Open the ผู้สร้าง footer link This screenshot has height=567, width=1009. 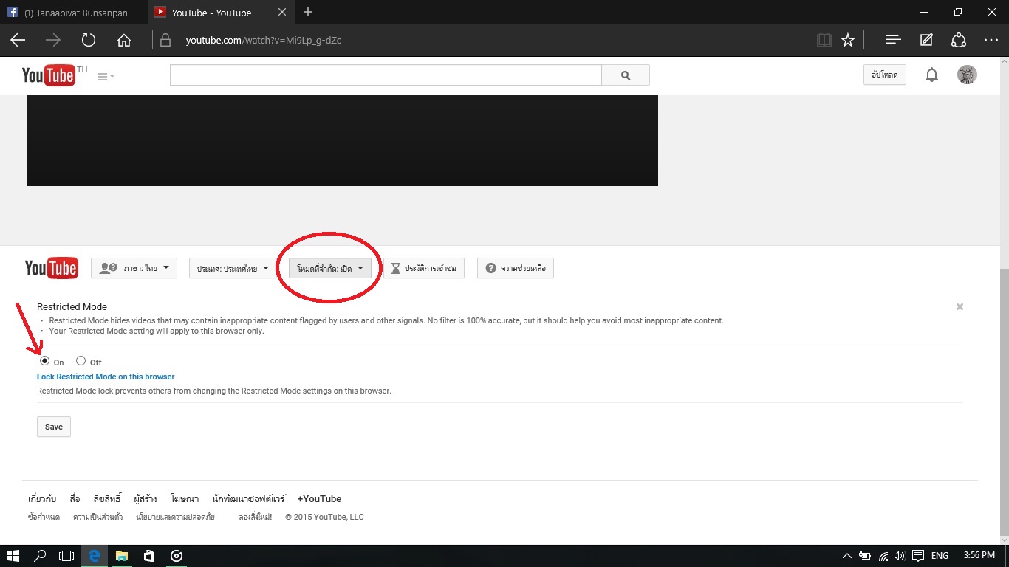(146, 499)
